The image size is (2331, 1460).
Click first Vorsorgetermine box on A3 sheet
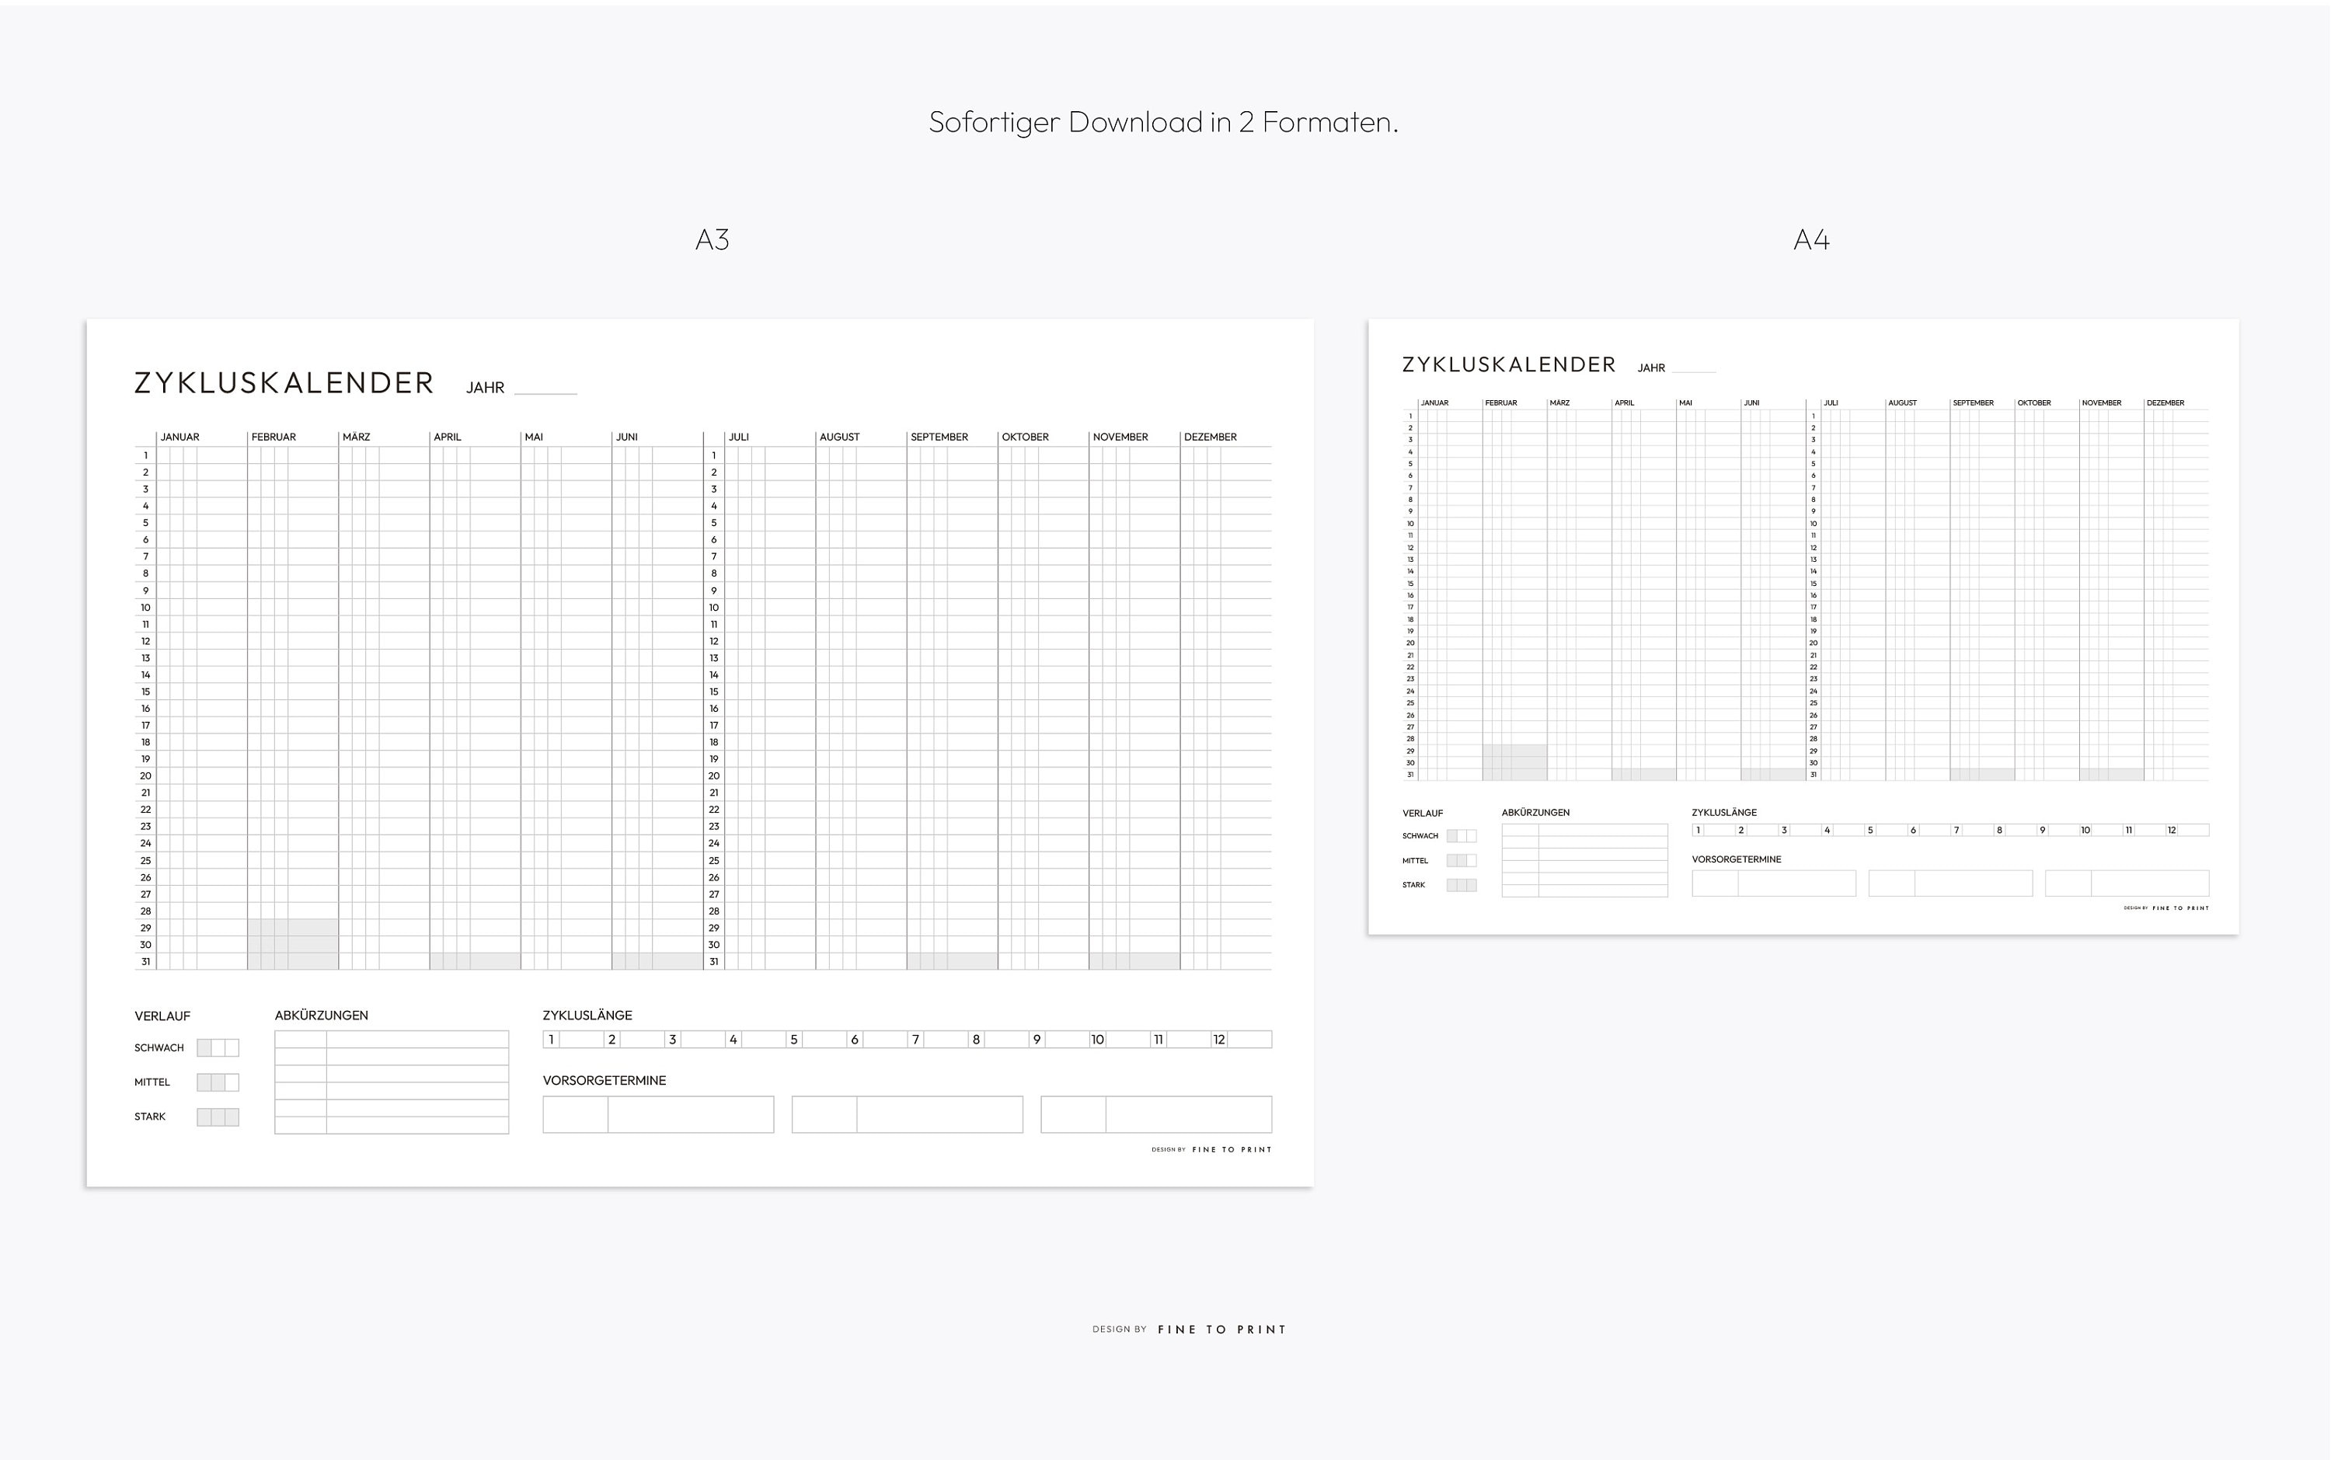point(657,1114)
